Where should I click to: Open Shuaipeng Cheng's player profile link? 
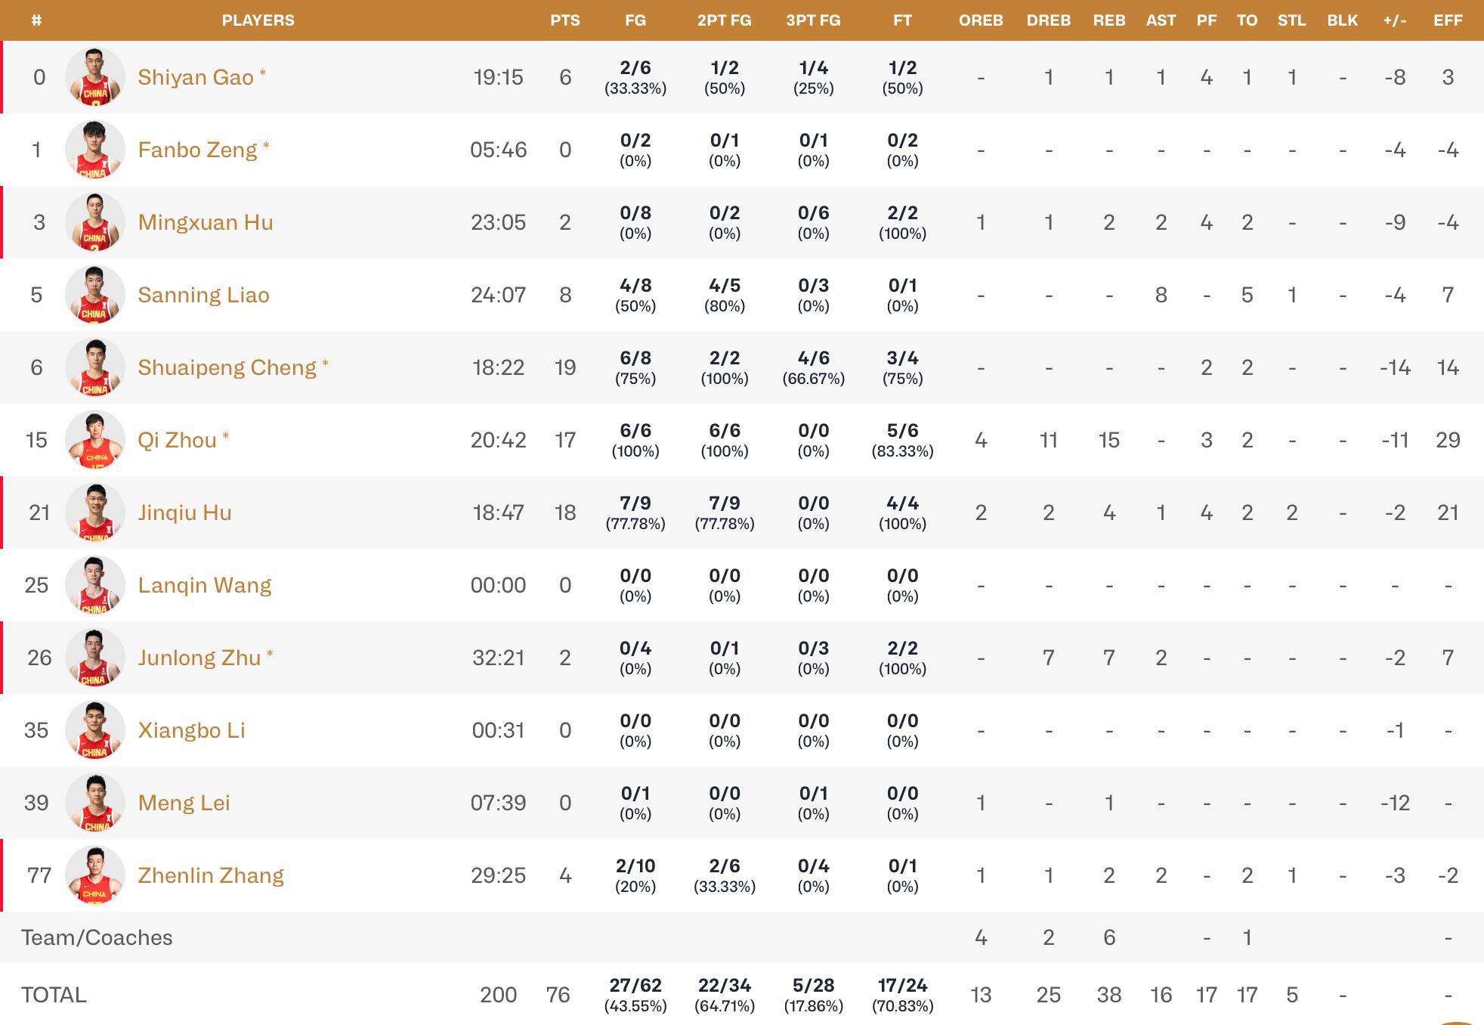[227, 367]
